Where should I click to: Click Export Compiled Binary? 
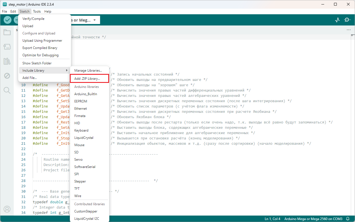(x=40, y=48)
